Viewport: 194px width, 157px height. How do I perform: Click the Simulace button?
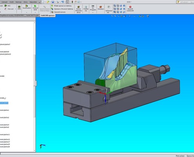tap(100, 7)
